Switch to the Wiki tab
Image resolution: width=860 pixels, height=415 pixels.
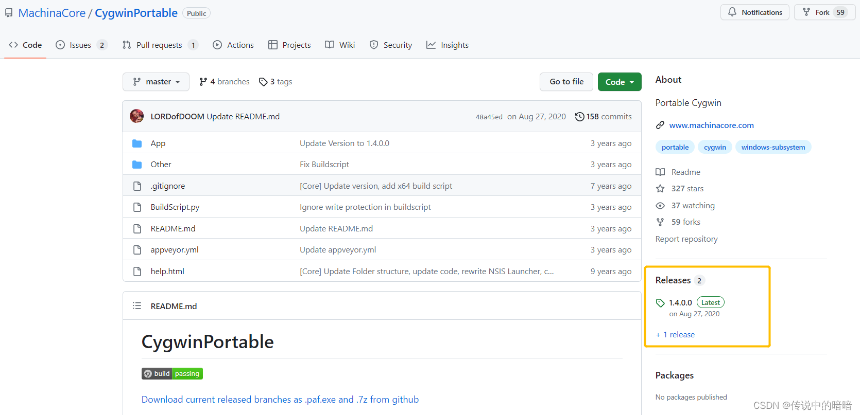(340, 45)
